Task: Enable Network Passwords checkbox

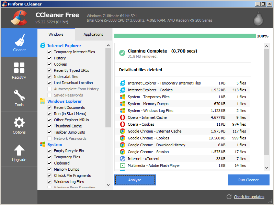Action: point(49,138)
